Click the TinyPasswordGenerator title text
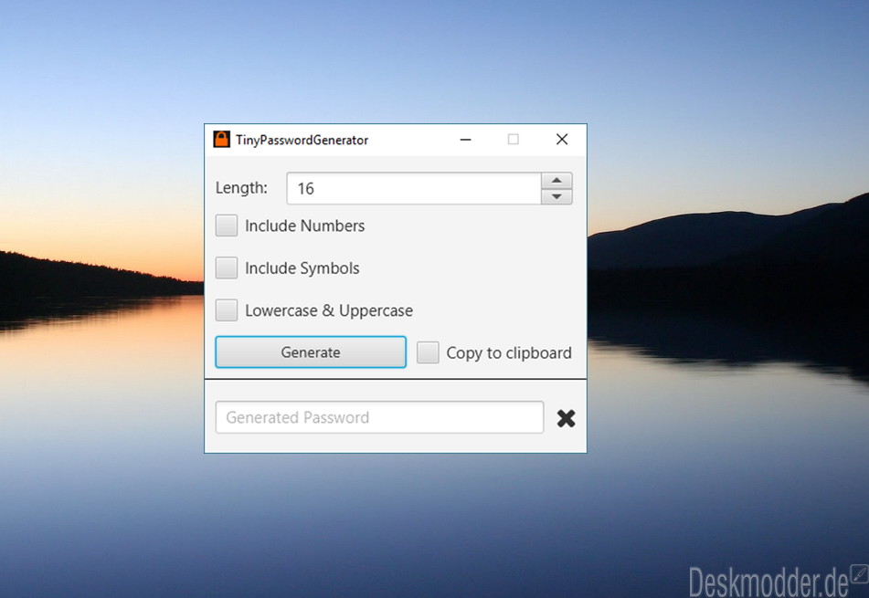The width and height of the screenshot is (869, 598). pyautogui.click(x=302, y=140)
